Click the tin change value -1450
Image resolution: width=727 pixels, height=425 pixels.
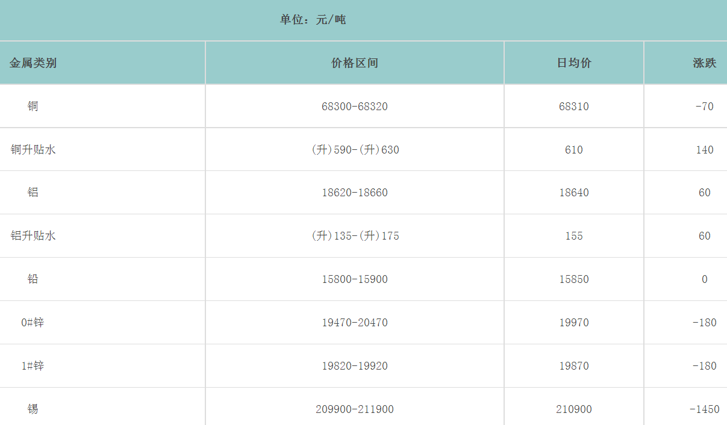pos(704,409)
